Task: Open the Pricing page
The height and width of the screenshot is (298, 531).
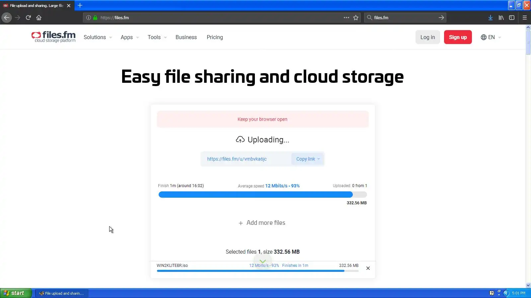Action: click(x=215, y=37)
